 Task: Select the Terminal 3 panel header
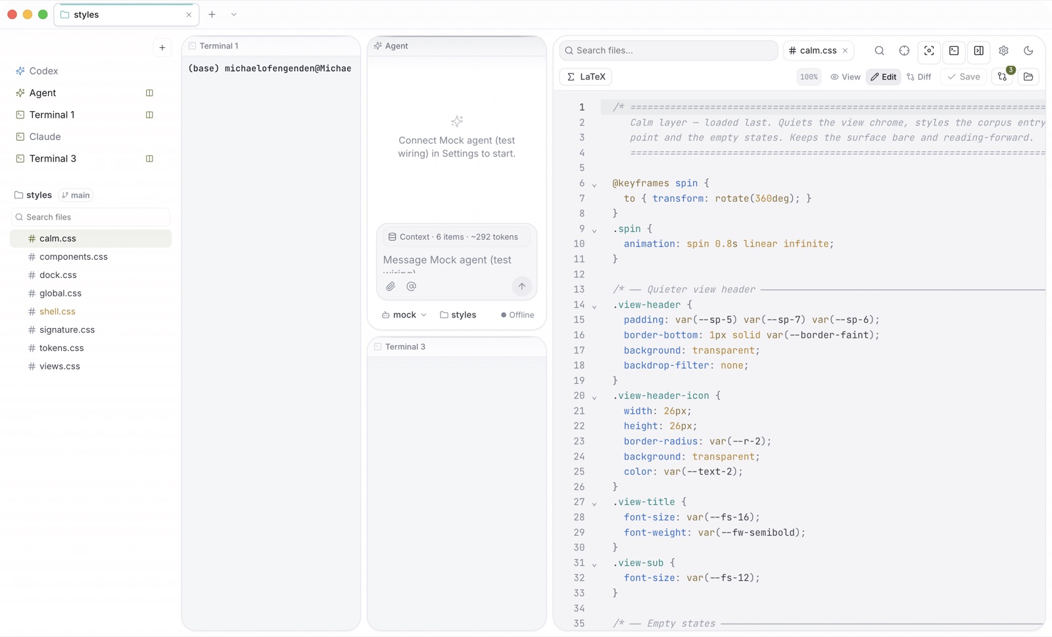point(456,347)
